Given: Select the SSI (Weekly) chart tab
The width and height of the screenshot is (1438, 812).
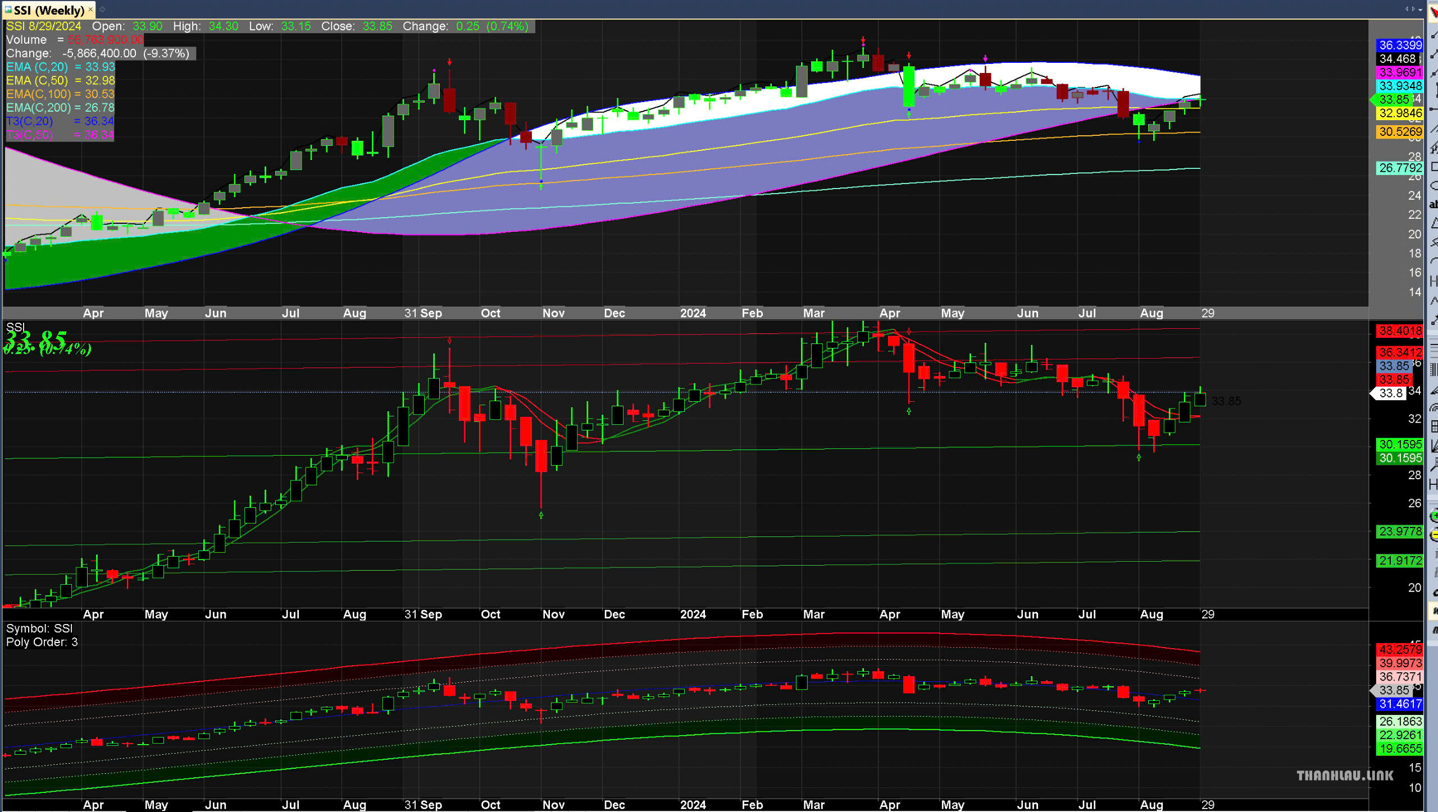Looking at the screenshot, I should pyautogui.click(x=48, y=10).
